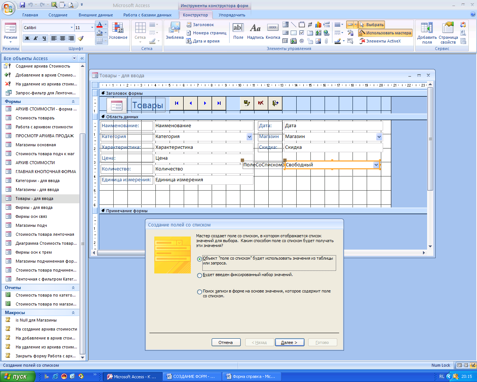
Task: Toggle Использовать мастера control wizards
Action: pyautogui.click(x=385, y=33)
